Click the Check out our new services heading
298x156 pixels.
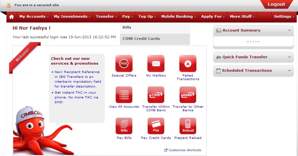[74, 61]
